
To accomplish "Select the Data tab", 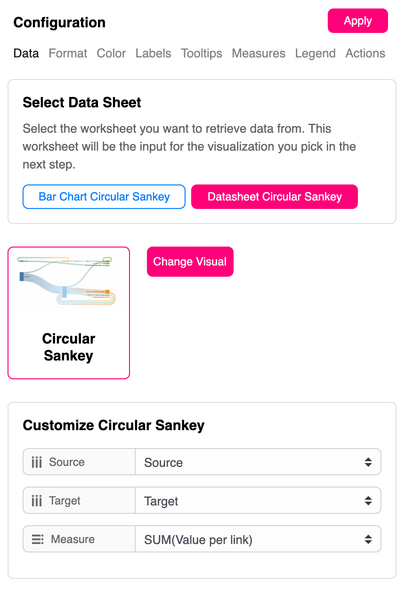I will click(x=26, y=53).
